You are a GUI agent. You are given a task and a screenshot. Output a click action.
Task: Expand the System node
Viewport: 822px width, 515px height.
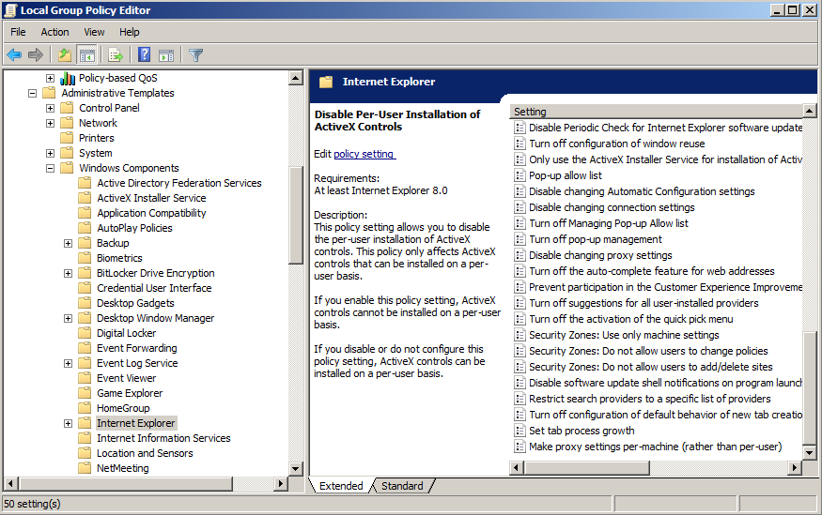point(51,153)
